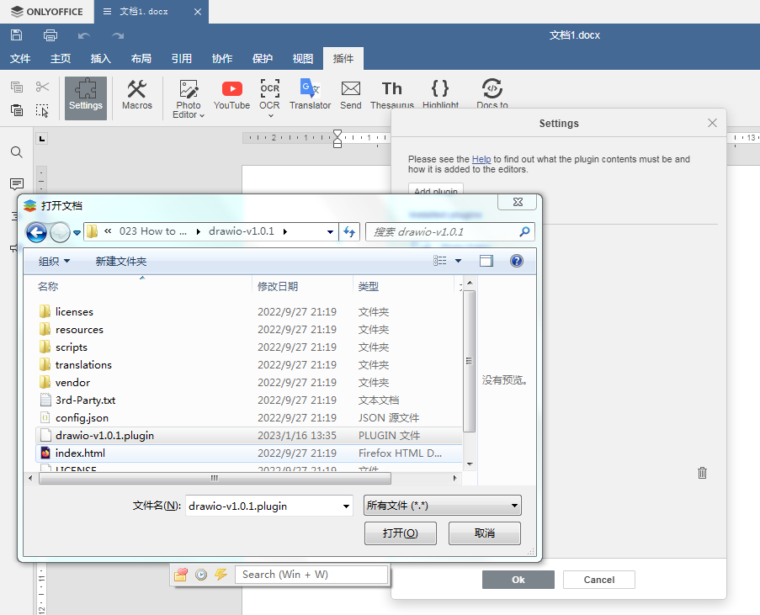
Task: Click the help icon in file dialog
Action: (517, 261)
